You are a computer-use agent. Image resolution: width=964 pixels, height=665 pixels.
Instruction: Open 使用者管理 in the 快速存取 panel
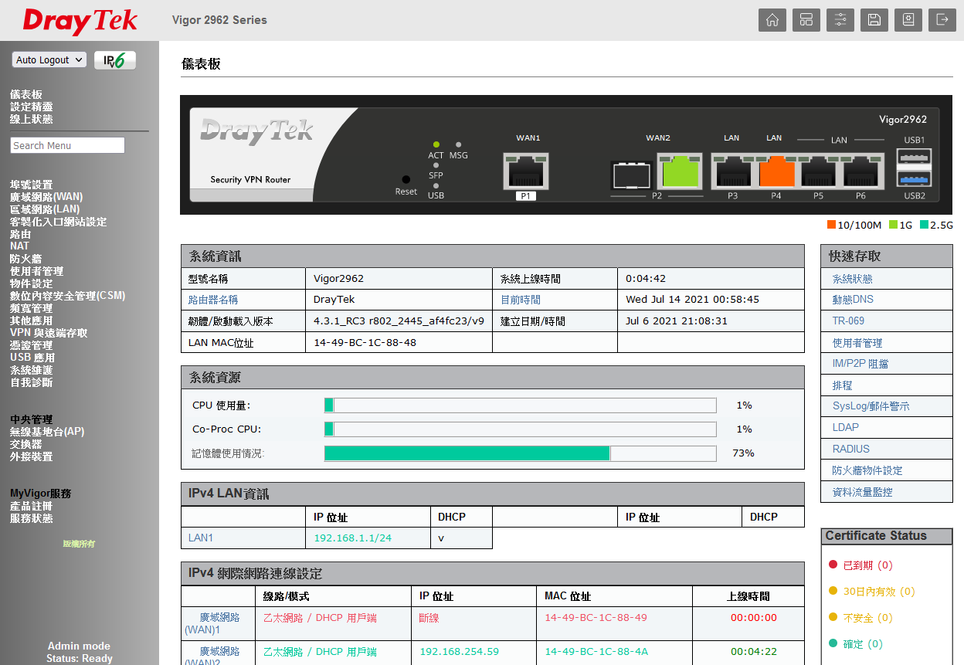(857, 342)
